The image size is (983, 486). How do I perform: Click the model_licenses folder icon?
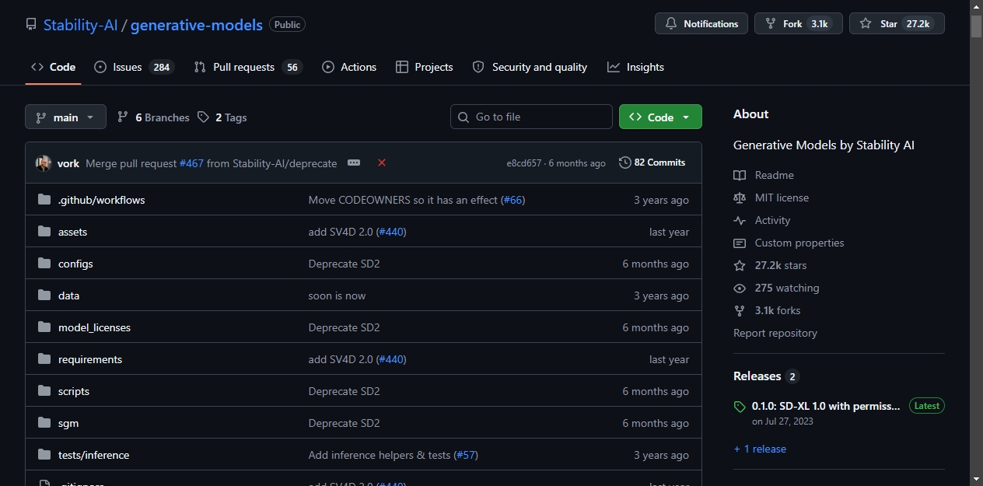tap(44, 327)
